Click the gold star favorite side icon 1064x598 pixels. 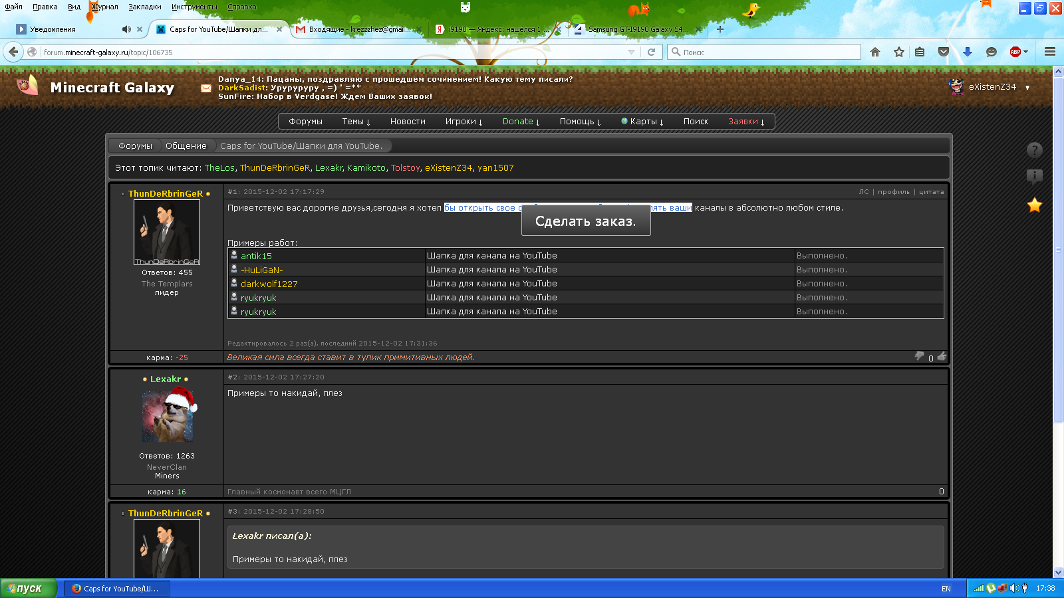[1034, 205]
